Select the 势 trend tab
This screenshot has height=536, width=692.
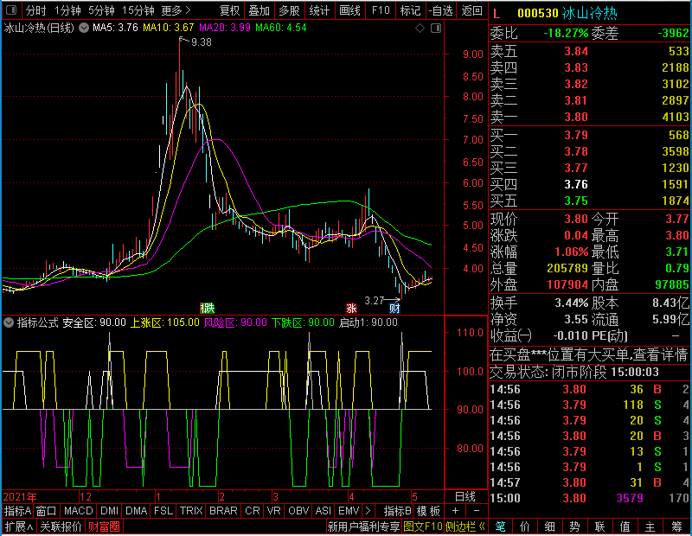point(574,526)
